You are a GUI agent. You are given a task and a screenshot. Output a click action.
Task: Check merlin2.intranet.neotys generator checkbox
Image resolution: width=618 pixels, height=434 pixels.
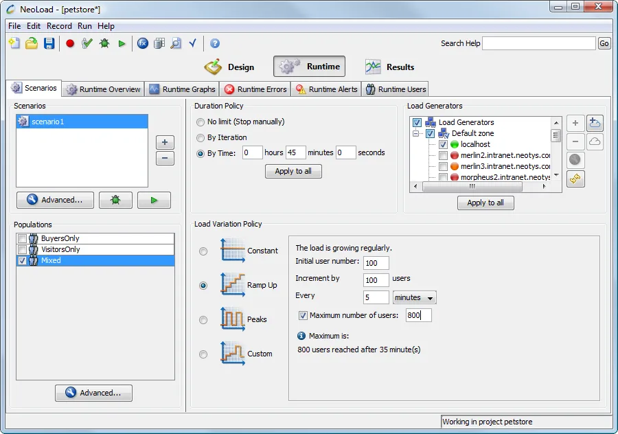point(443,155)
